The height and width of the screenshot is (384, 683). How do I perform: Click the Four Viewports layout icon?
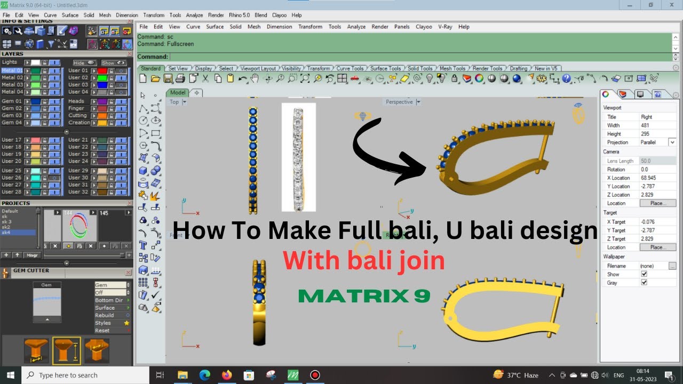pos(342,78)
